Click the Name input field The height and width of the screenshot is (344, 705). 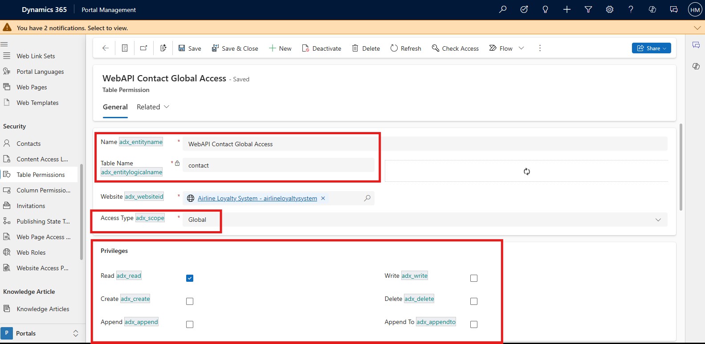[278, 144]
